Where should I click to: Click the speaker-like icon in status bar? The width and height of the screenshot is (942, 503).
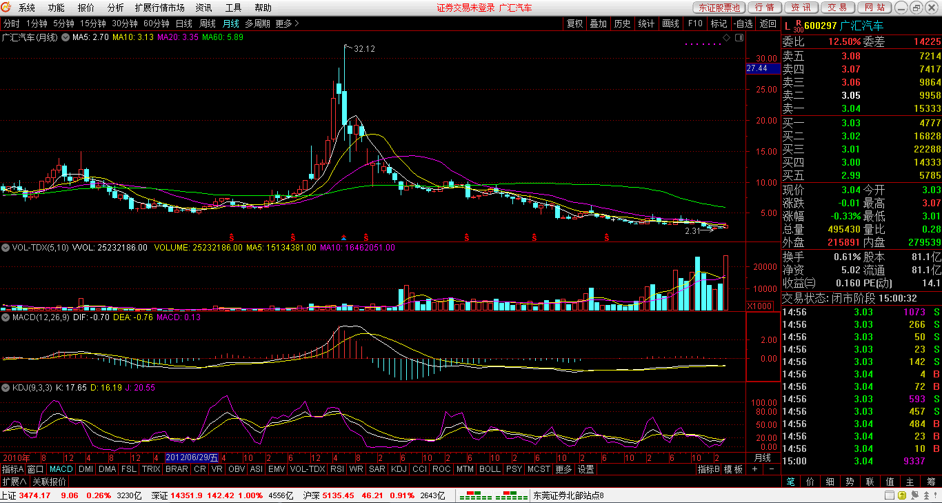coord(914,495)
